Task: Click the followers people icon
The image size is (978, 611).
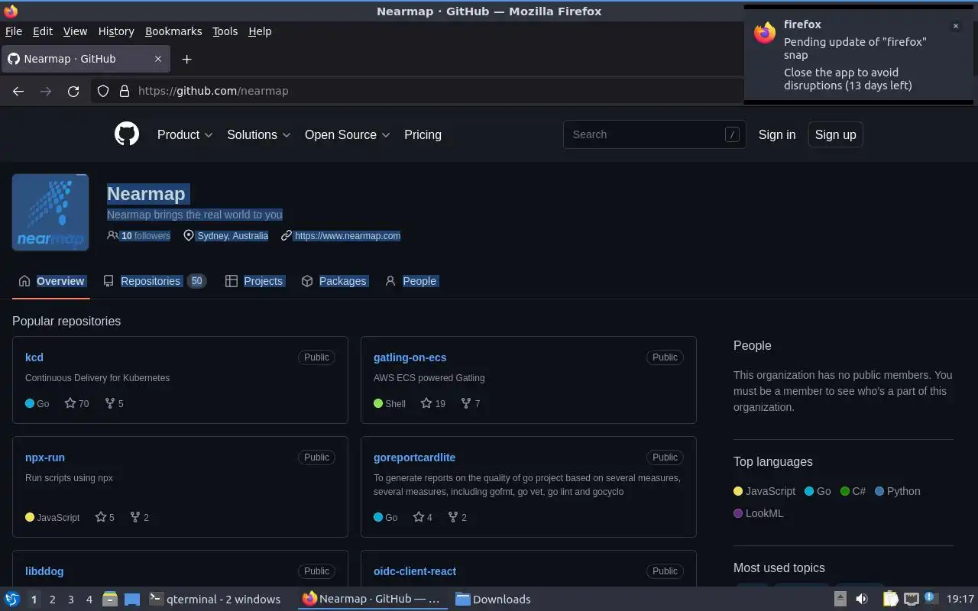Action: (113, 235)
